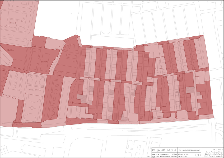Click the ETSAG text in title block

(174, 154)
